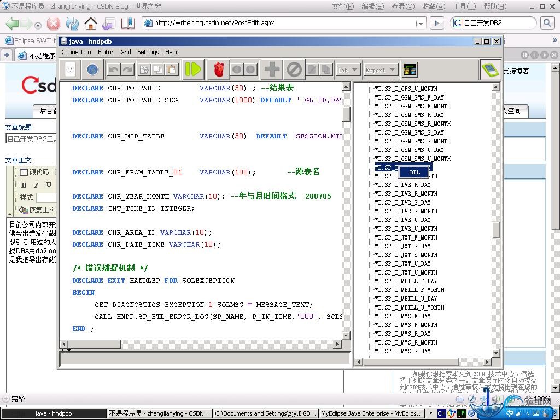Open the Help menu

[171, 52]
